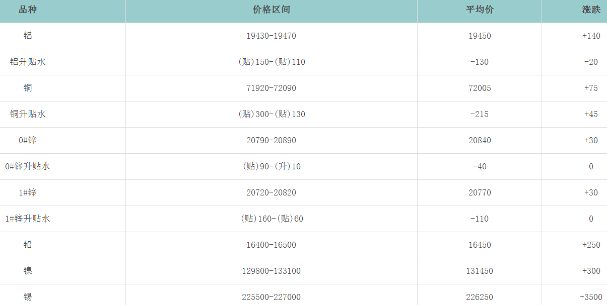Select the 1#锌 row label
607x305 pixels.
(28, 192)
